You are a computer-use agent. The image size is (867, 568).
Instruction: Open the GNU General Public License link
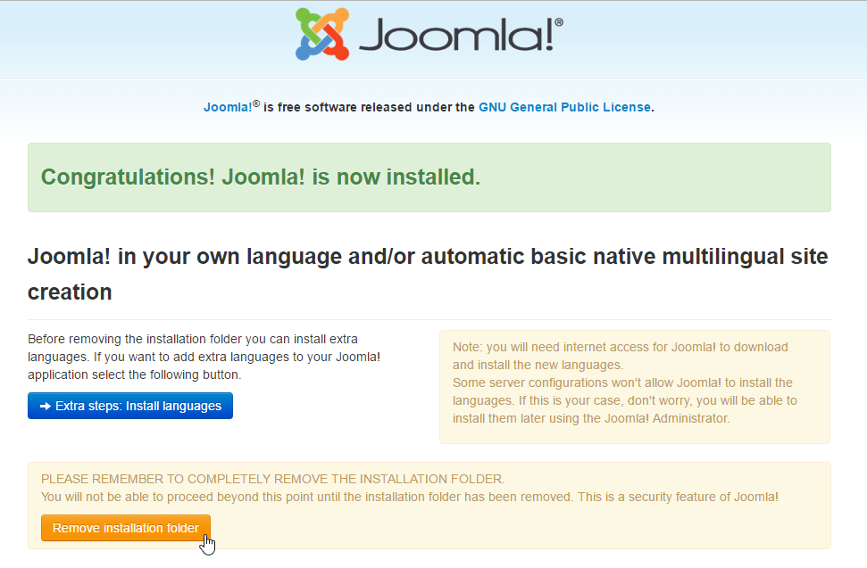[x=564, y=107]
